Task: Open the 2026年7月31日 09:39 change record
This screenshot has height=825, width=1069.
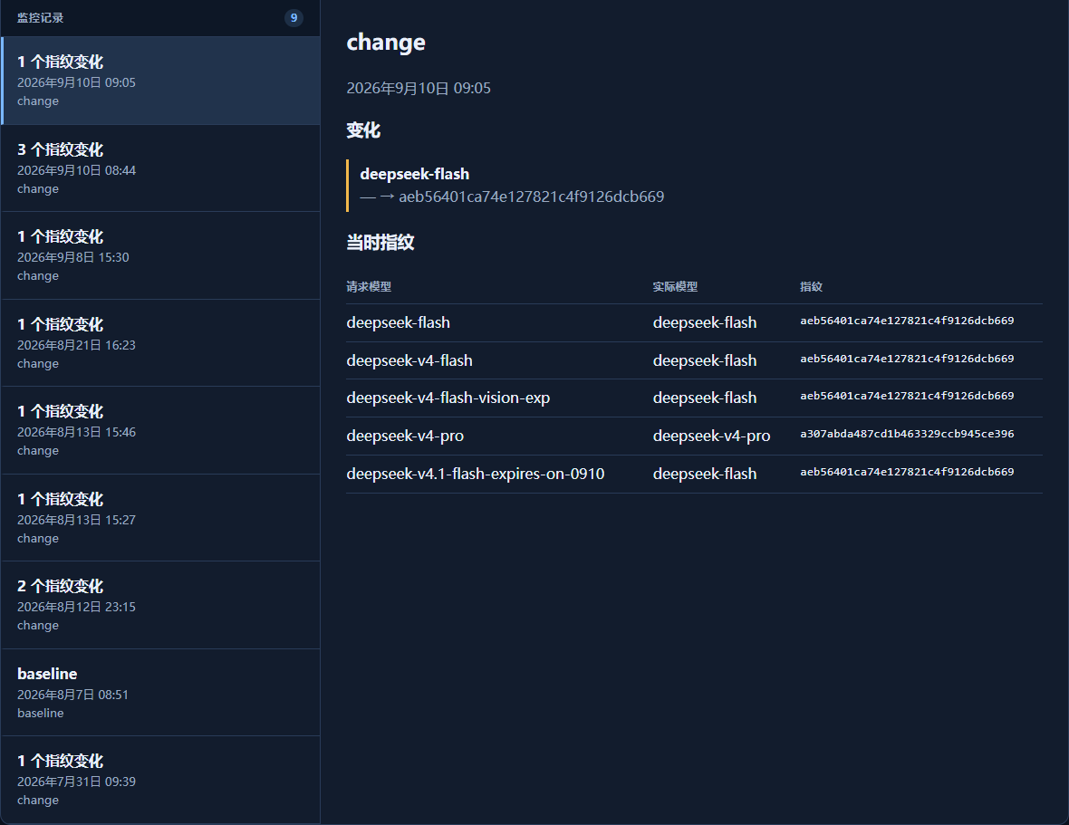Action: tap(161, 780)
